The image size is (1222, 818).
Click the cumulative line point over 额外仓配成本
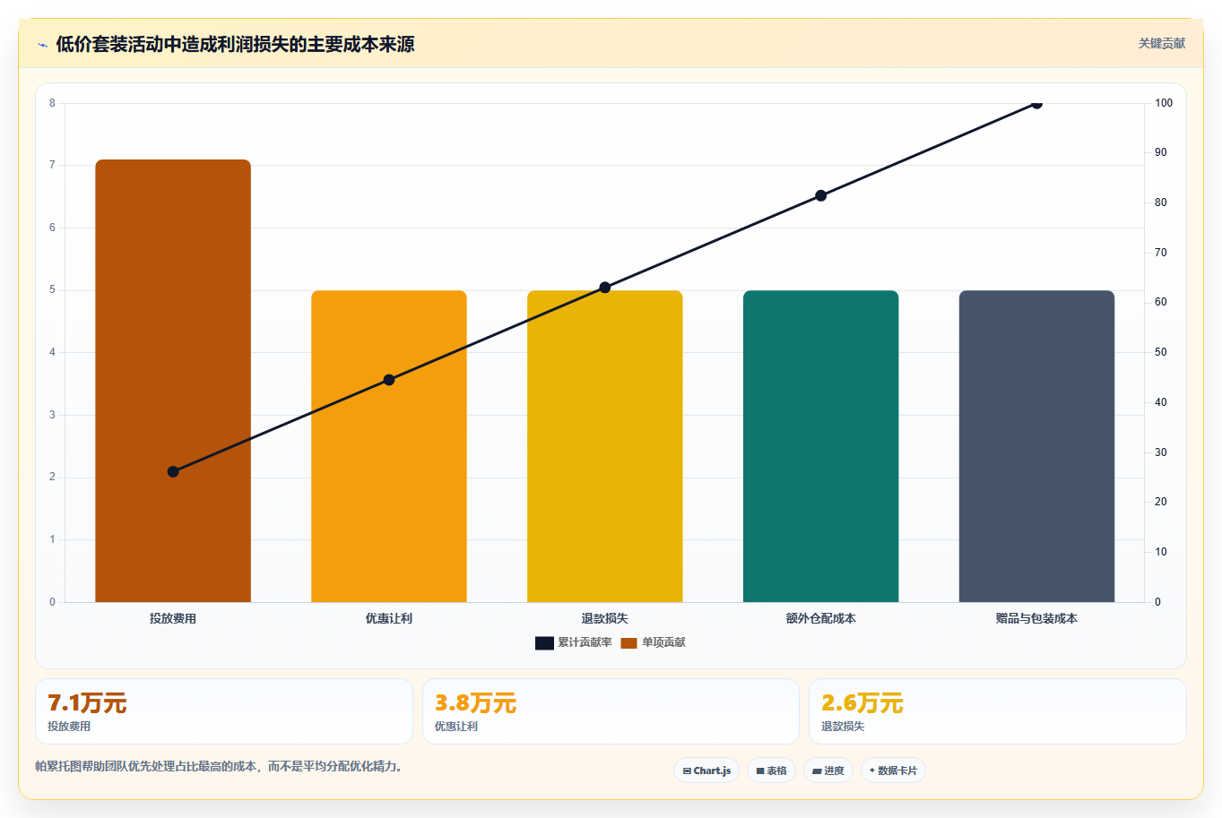pos(821,195)
